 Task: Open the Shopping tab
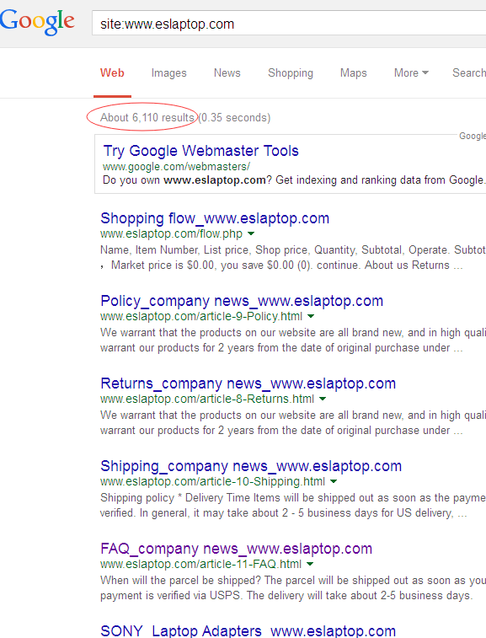pyautogui.click(x=291, y=72)
